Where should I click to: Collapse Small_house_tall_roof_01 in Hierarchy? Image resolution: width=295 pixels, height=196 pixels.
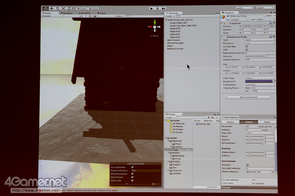pos(166,20)
